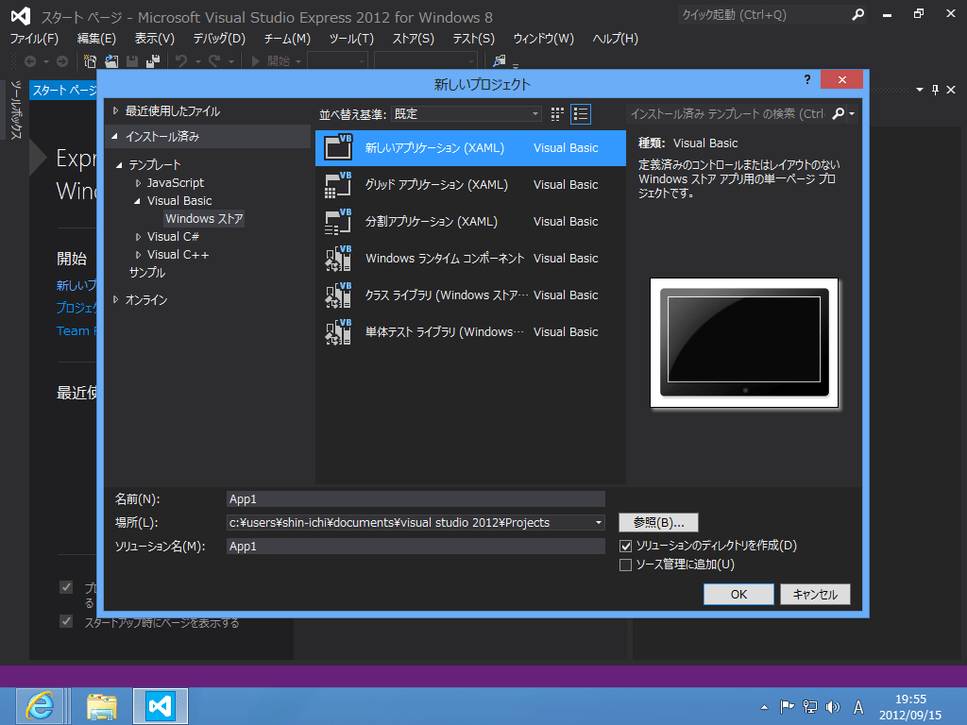Click the キャンセル button
Viewport: 967px width, 725px height.
(815, 595)
